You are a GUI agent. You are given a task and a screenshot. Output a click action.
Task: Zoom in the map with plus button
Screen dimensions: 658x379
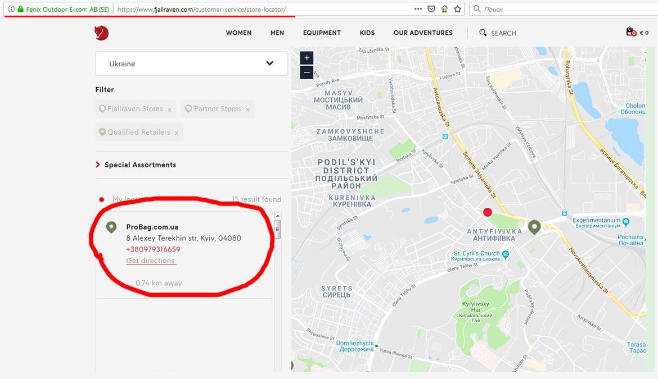pyautogui.click(x=307, y=58)
